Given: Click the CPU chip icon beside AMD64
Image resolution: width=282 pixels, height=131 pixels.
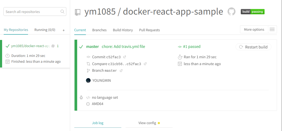Looking at the screenshot, I should point(88,104).
